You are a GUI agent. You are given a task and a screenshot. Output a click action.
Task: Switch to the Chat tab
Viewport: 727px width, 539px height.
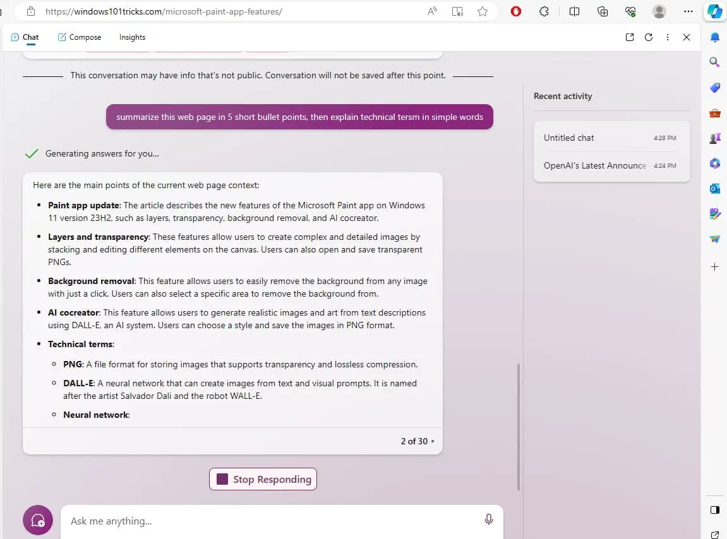(x=25, y=37)
